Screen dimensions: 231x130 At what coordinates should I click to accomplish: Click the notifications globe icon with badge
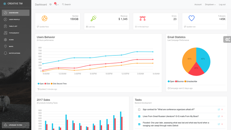pos(56,4)
